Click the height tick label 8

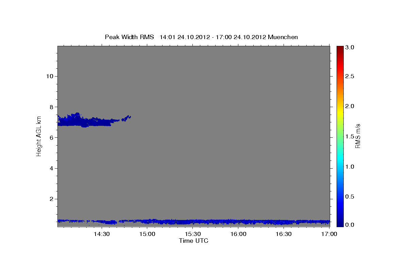[x=51, y=107]
